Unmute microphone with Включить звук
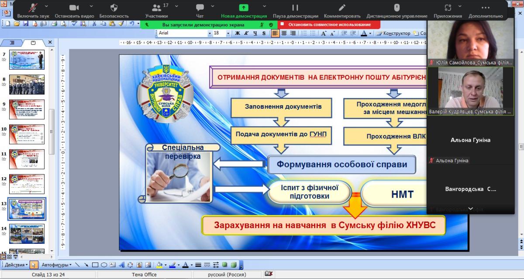The width and height of the screenshot is (524, 279). pos(33,11)
